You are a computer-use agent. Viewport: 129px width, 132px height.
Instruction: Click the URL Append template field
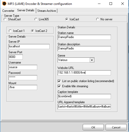pyautogui.click(x=84, y=107)
